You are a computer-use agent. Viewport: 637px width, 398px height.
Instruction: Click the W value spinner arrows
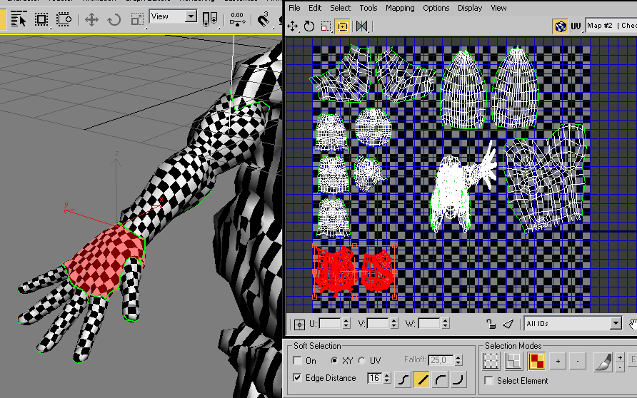click(x=445, y=323)
